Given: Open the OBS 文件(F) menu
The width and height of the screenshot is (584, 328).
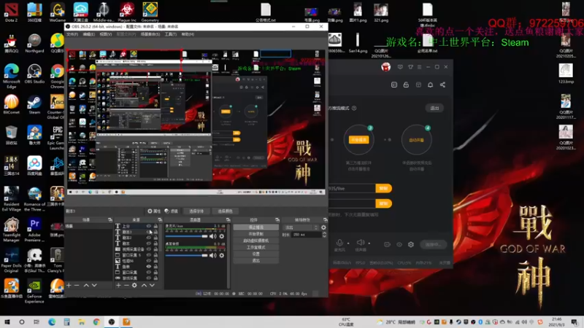Looking at the screenshot, I should [72, 34].
